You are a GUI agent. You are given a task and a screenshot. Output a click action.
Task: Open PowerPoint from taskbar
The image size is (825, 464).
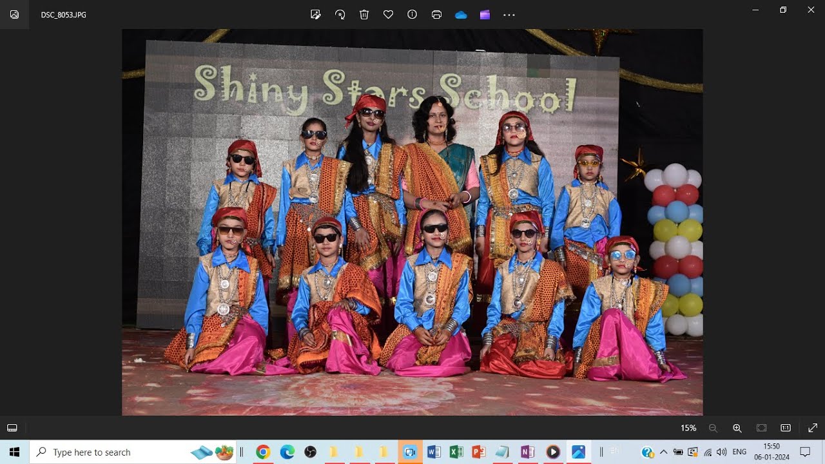coord(478,452)
